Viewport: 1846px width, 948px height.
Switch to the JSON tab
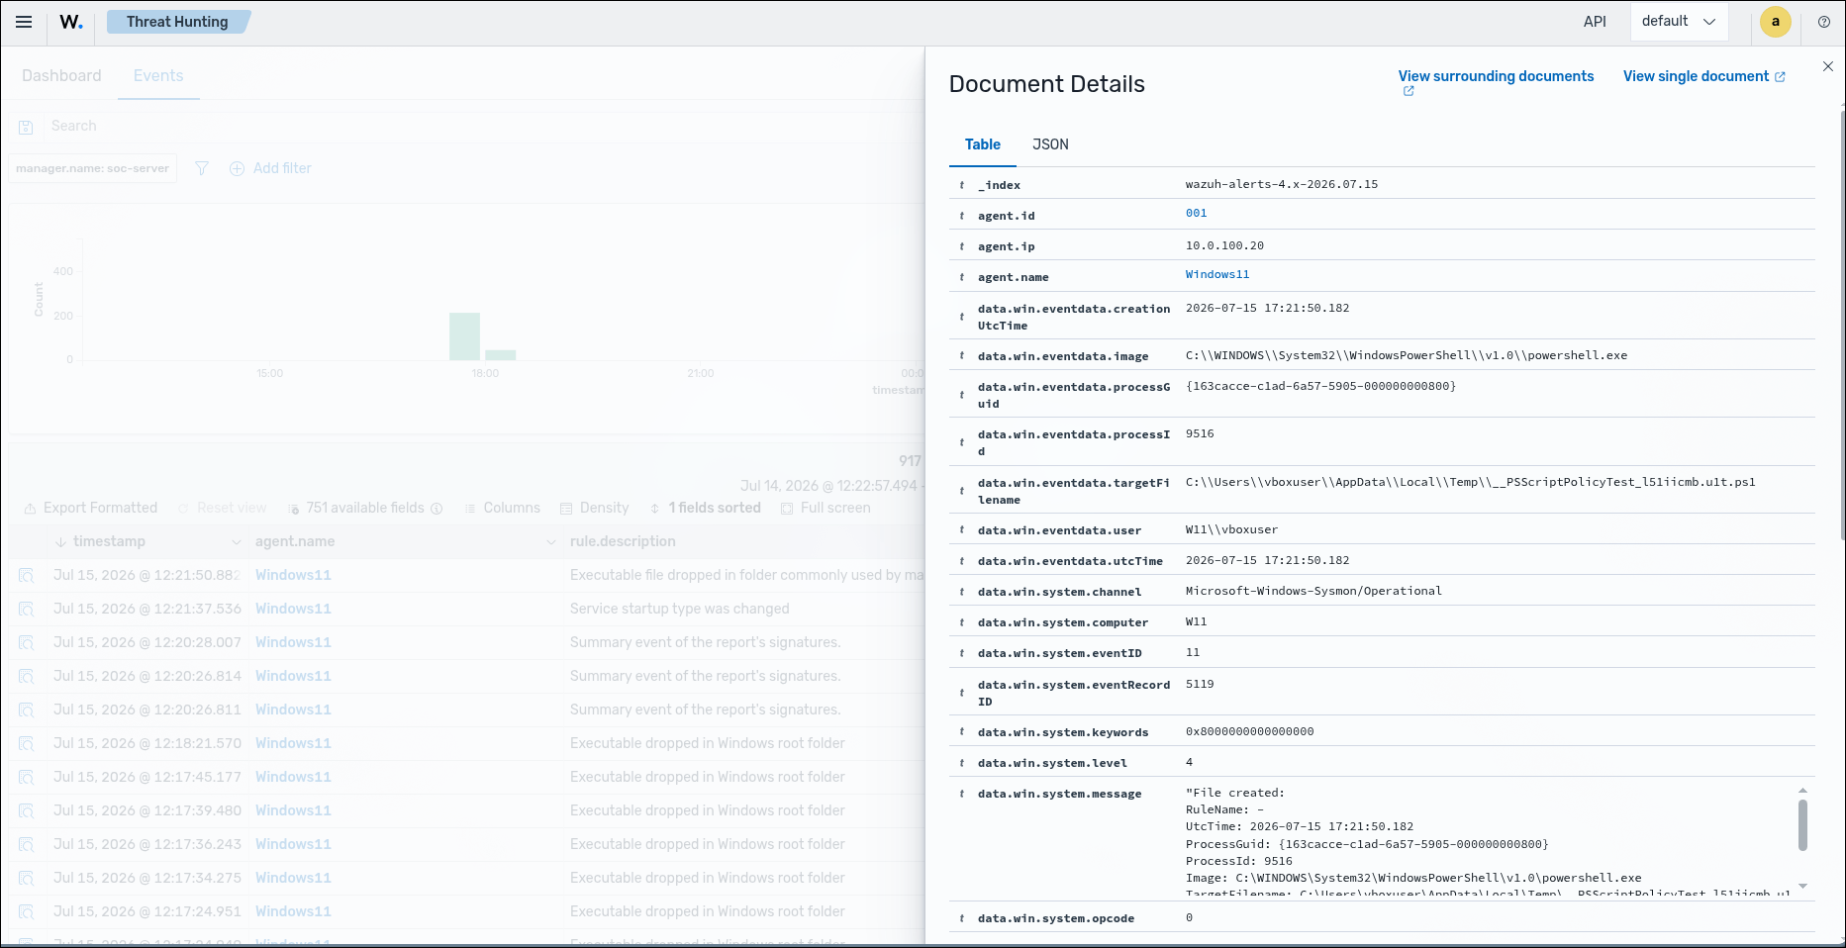[1050, 144]
